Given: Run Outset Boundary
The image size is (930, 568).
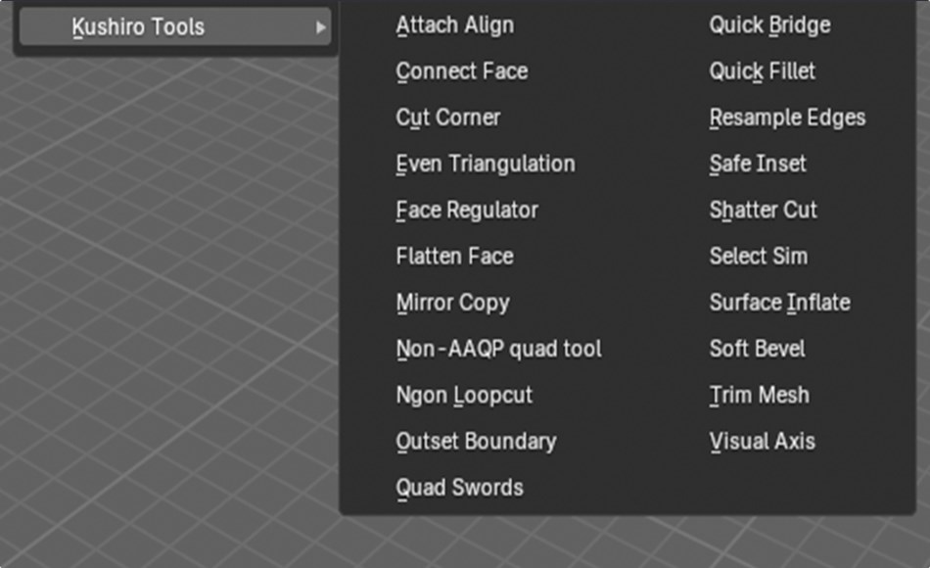Looking at the screenshot, I should (475, 442).
